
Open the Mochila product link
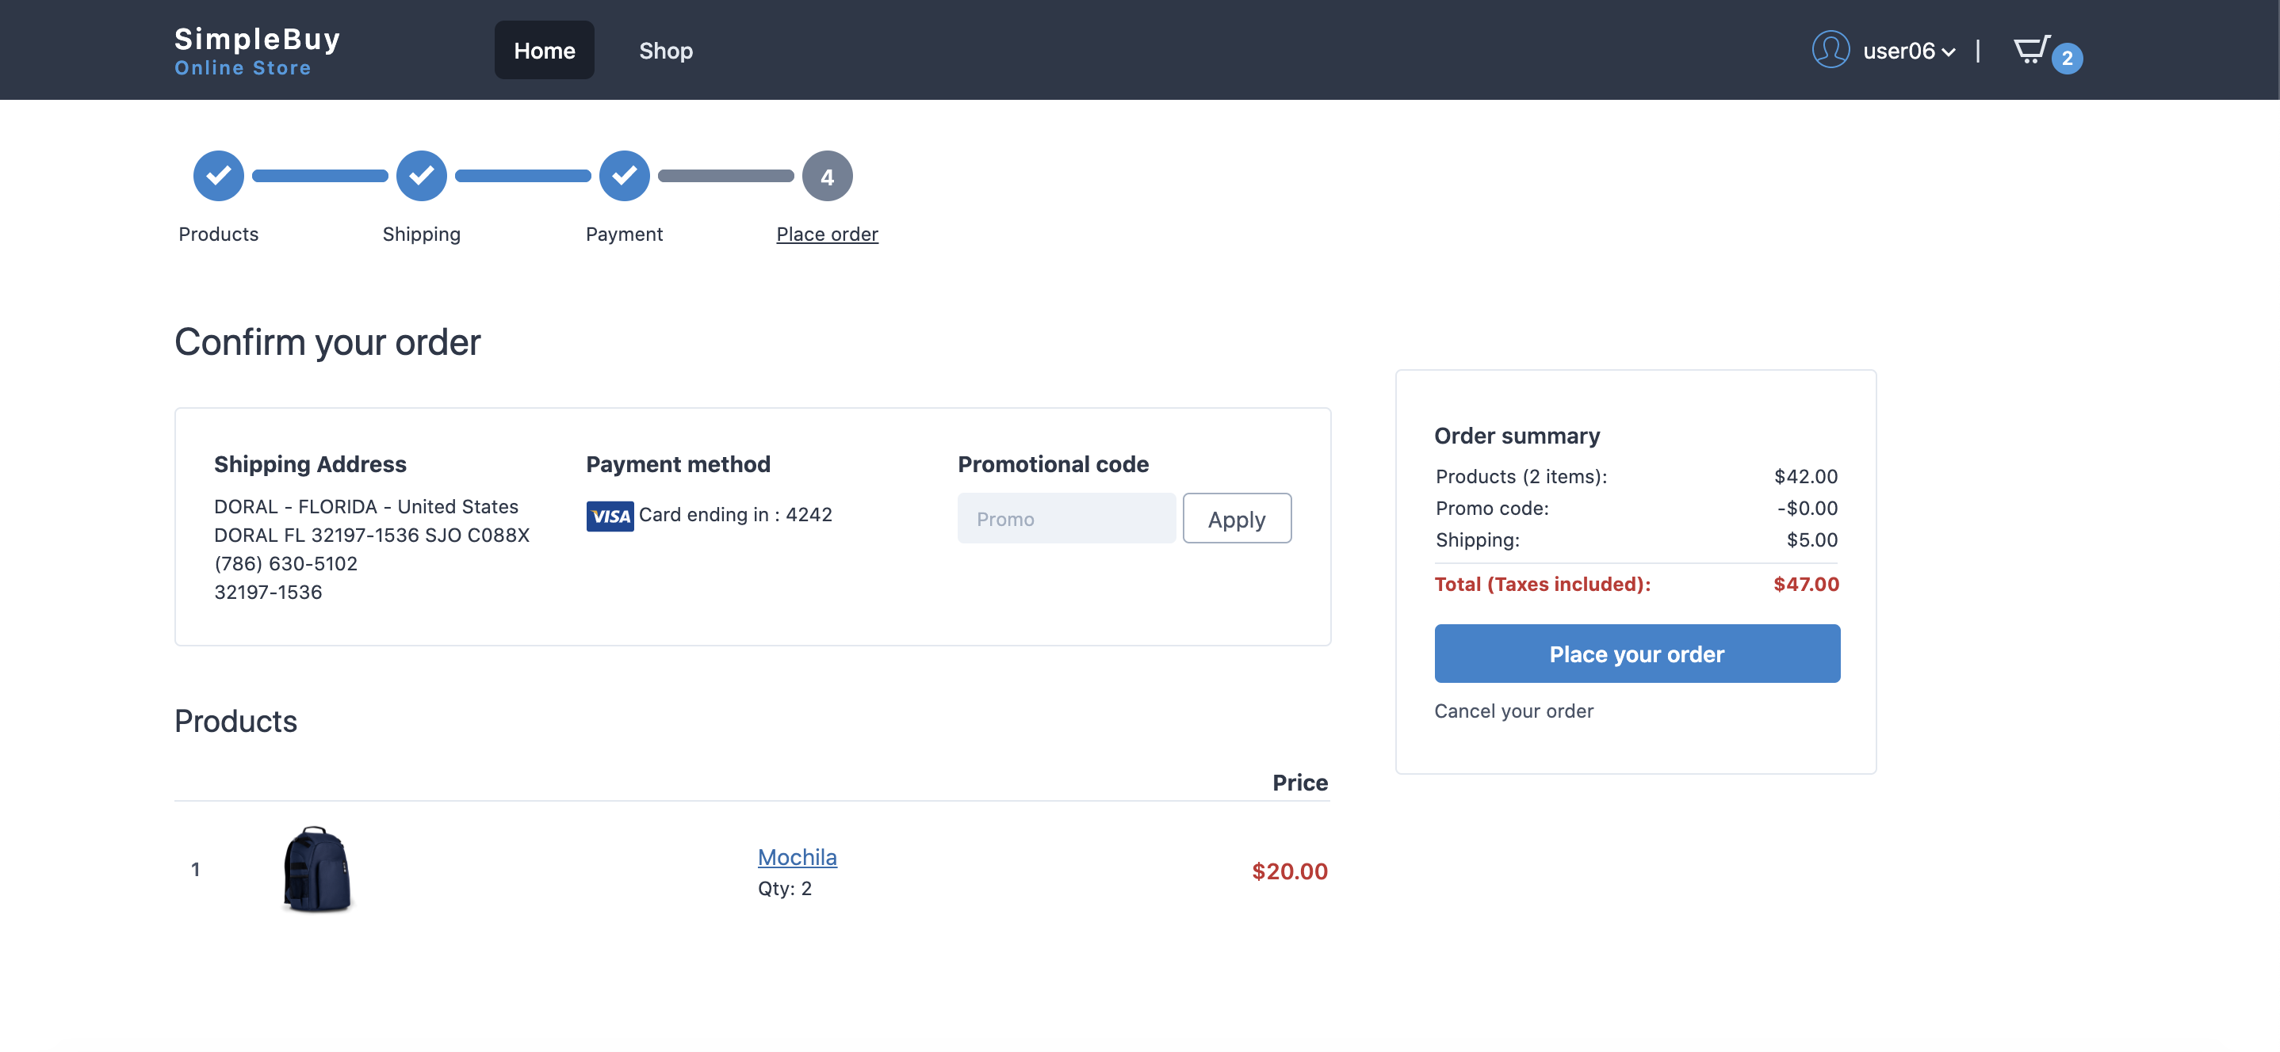(797, 857)
